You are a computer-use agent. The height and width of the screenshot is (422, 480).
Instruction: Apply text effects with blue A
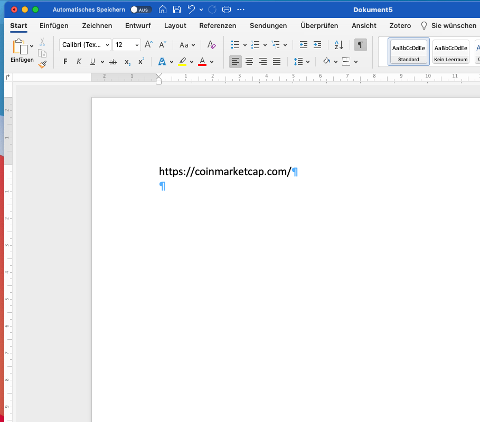click(162, 62)
